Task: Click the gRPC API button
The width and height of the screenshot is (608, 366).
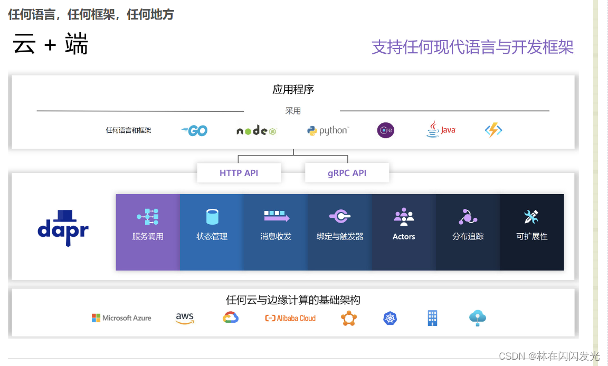Action: [x=347, y=172]
